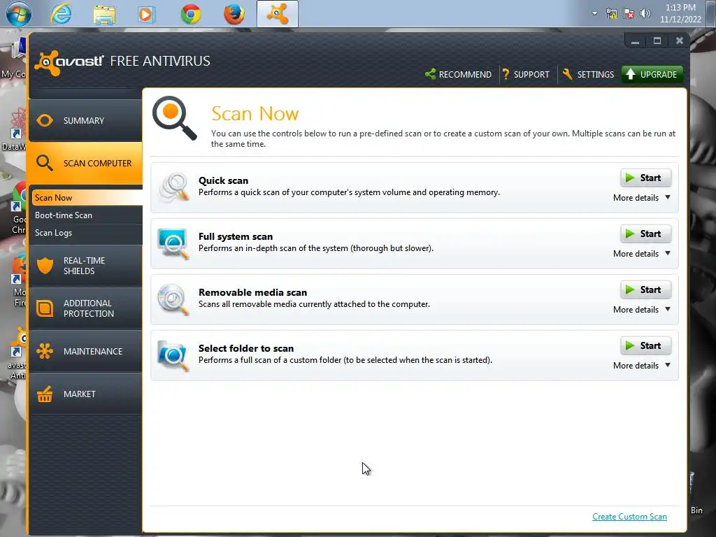Viewport: 716px width, 537px height.
Task: Click the Settings label text
Action: (596, 74)
